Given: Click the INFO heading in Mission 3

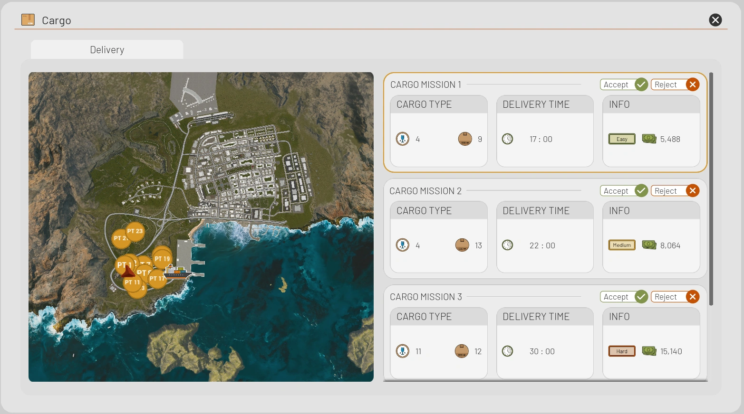Looking at the screenshot, I should [619, 317].
